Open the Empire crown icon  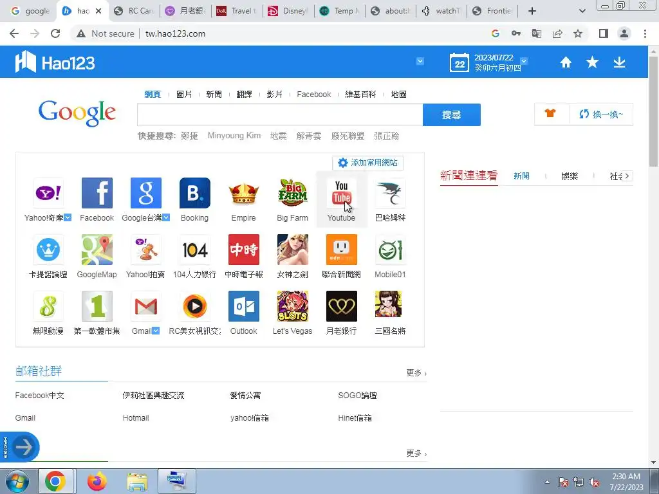coord(244,193)
